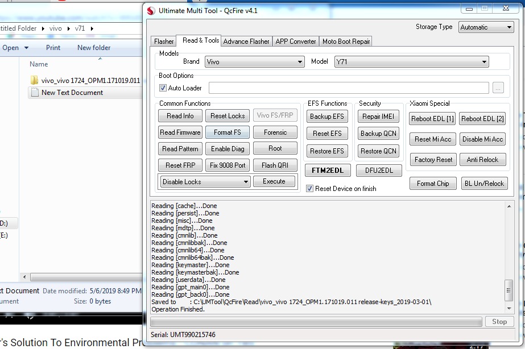Toggle the Auto Loader checkbox
The width and height of the screenshot is (525, 349).
[163, 88]
